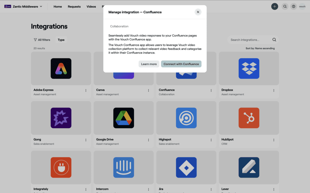Image resolution: width=310 pixels, height=193 pixels.
Task: Click the Gong card title
Action: point(37,139)
